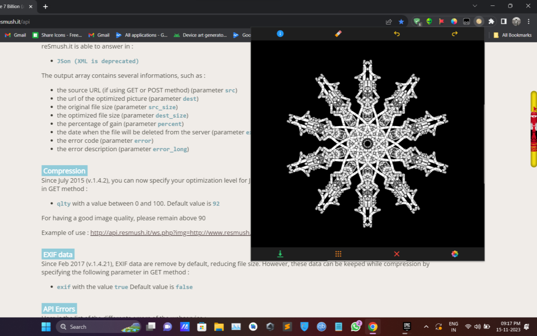View info about the doodle app
This screenshot has height=336, width=537.
click(280, 34)
